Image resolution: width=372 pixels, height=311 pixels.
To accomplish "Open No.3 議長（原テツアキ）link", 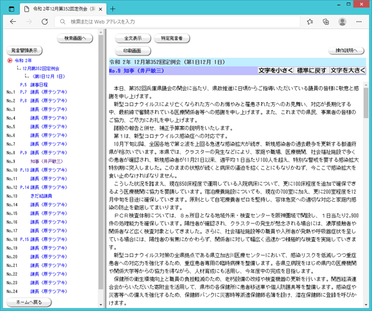I will tap(48, 109).
